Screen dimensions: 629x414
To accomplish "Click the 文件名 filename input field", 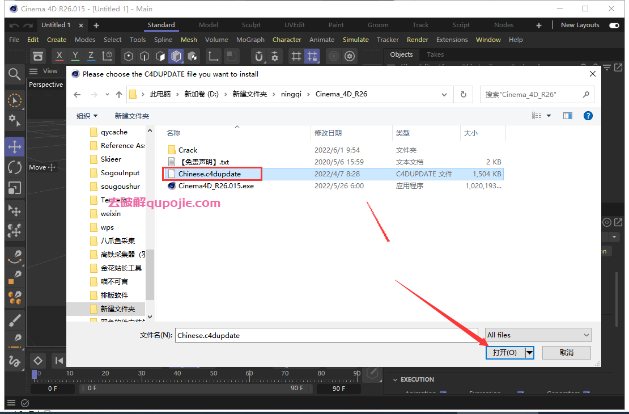I will [x=326, y=335].
